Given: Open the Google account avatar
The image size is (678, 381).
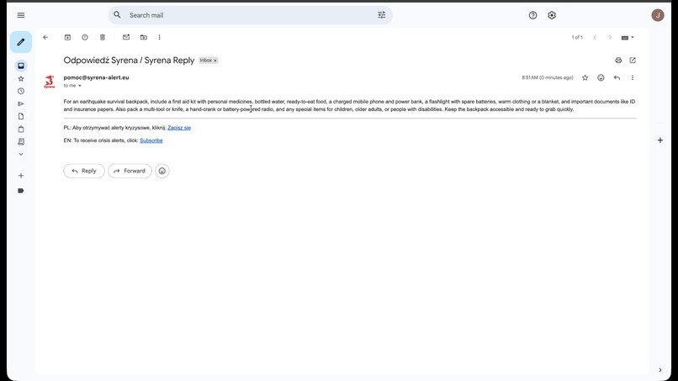Looking at the screenshot, I should click(658, 15).
